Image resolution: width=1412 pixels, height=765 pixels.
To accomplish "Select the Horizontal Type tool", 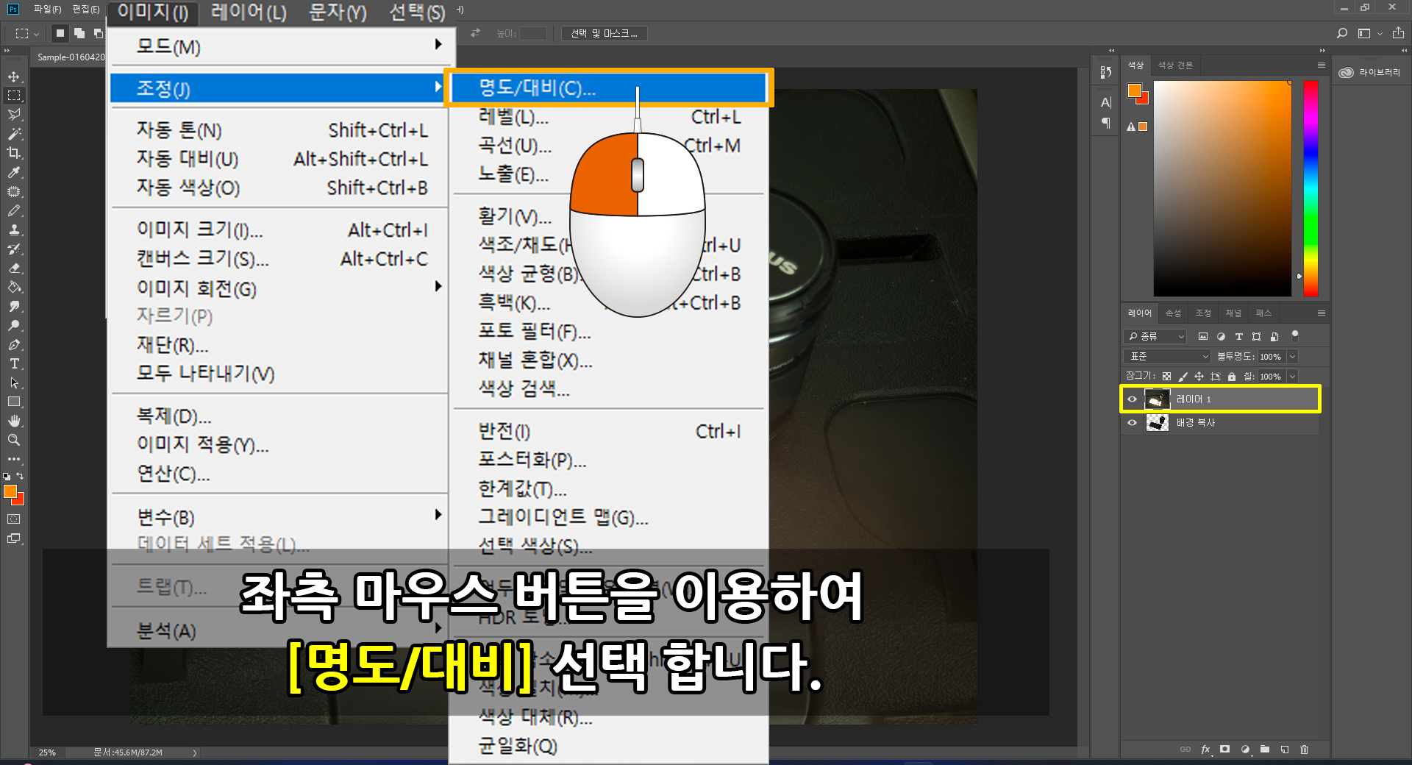I will click(14, 363).
